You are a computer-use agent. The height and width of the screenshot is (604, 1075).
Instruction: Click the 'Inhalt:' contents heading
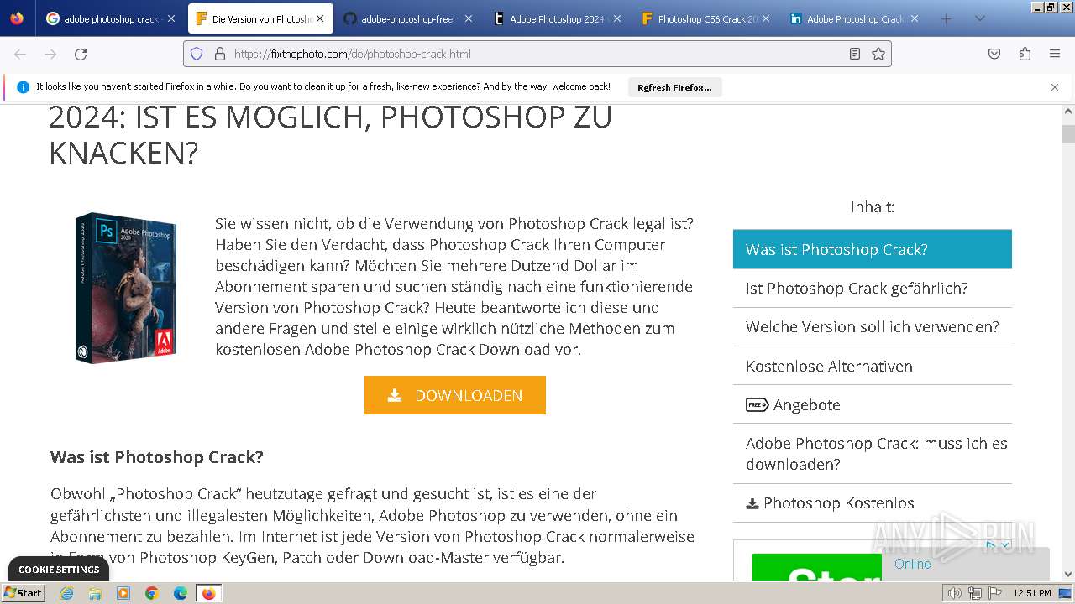pos(873,207)
